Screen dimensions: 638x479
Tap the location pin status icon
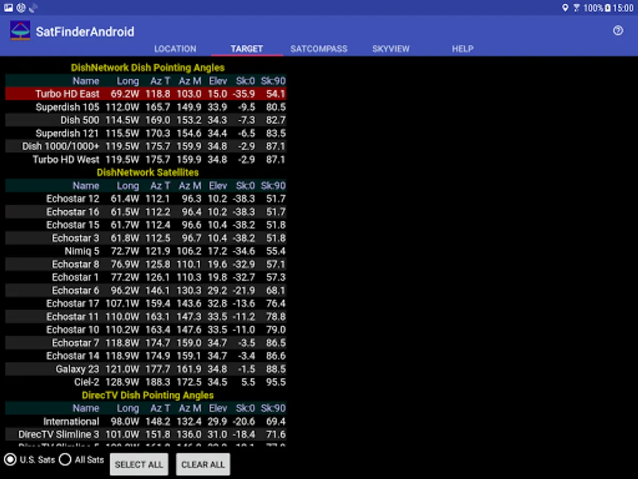565,8
